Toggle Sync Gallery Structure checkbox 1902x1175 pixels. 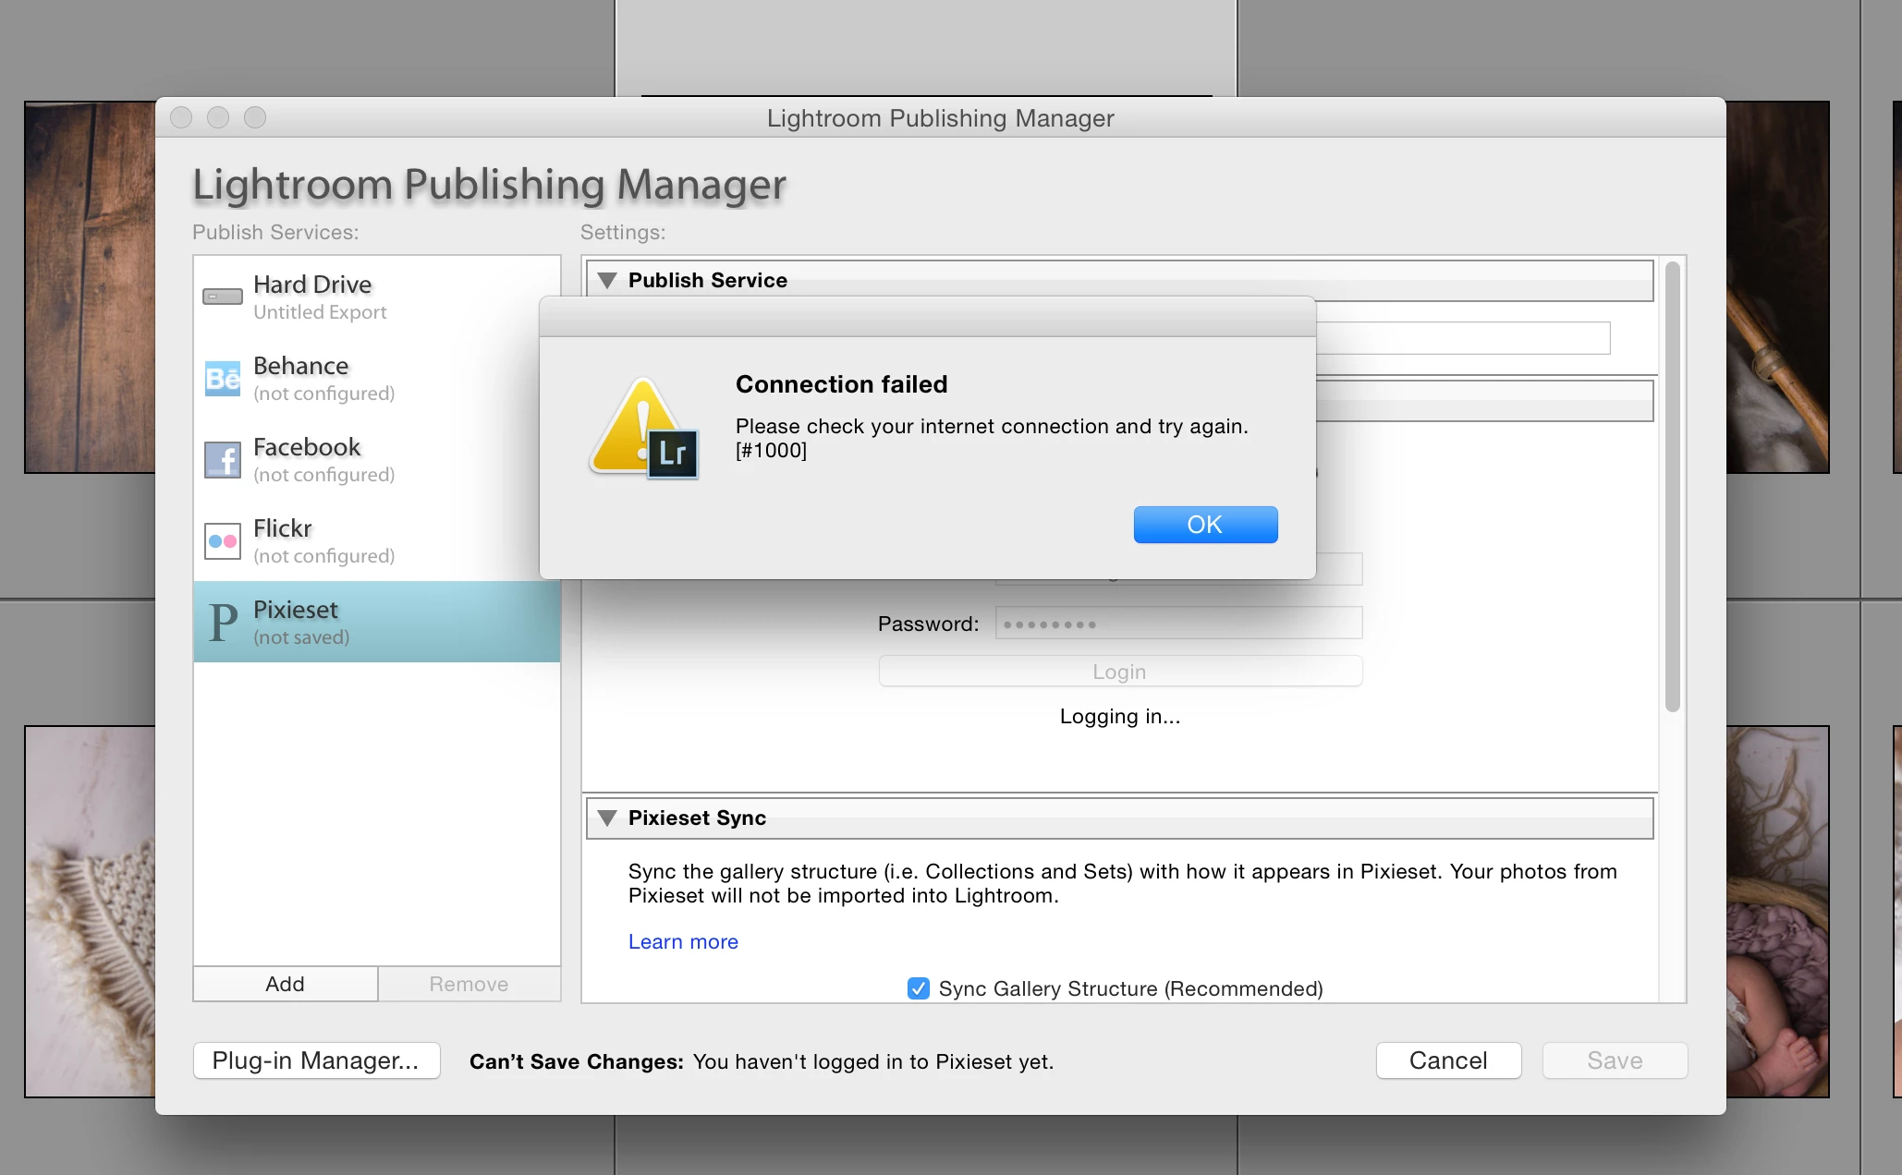919,988
